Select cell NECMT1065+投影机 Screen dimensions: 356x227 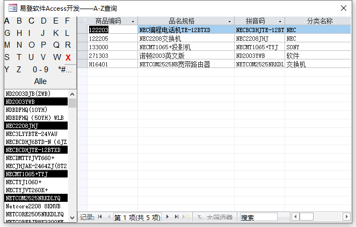click(186, 47)
